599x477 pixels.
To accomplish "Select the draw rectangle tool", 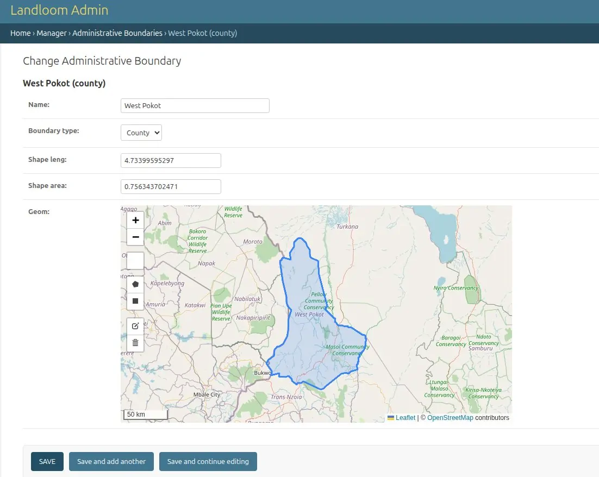I will 135,301.
